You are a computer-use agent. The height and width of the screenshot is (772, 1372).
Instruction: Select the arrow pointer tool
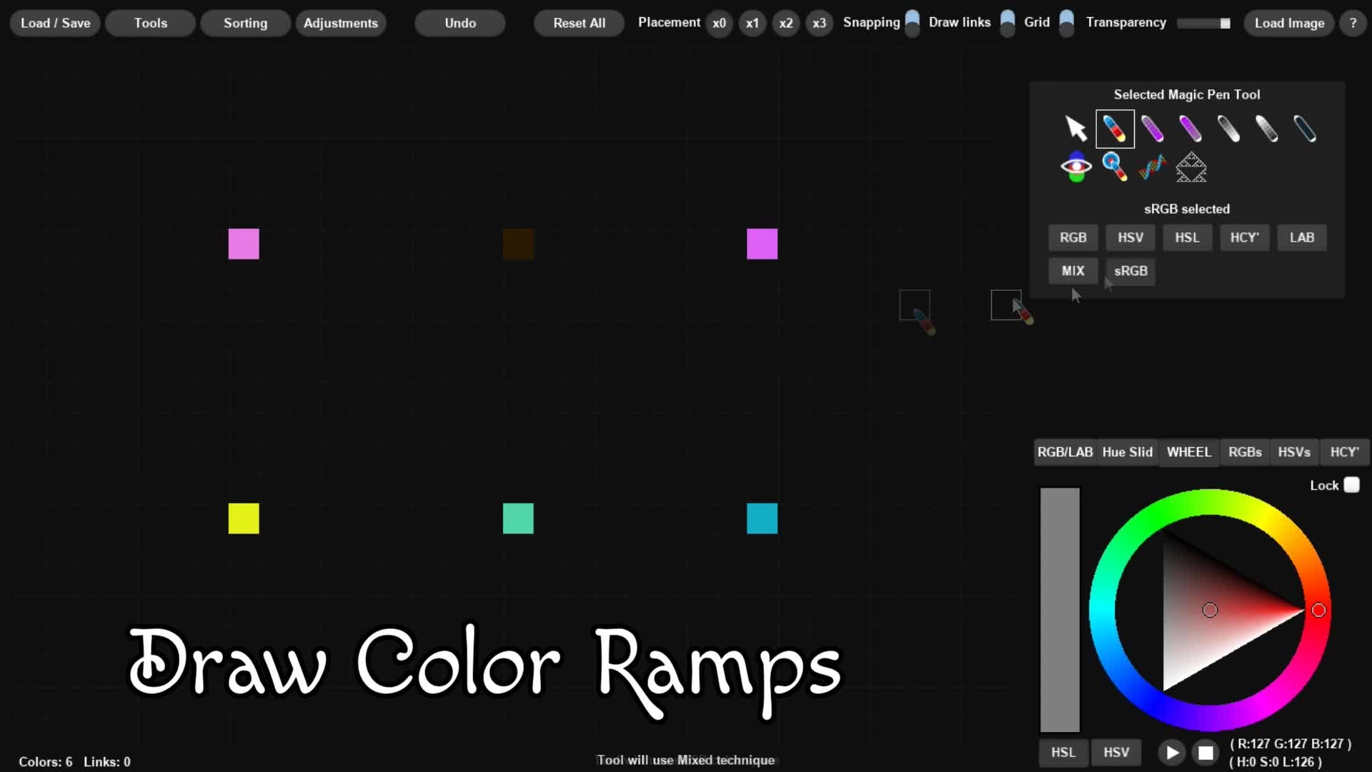[1075, 129]
